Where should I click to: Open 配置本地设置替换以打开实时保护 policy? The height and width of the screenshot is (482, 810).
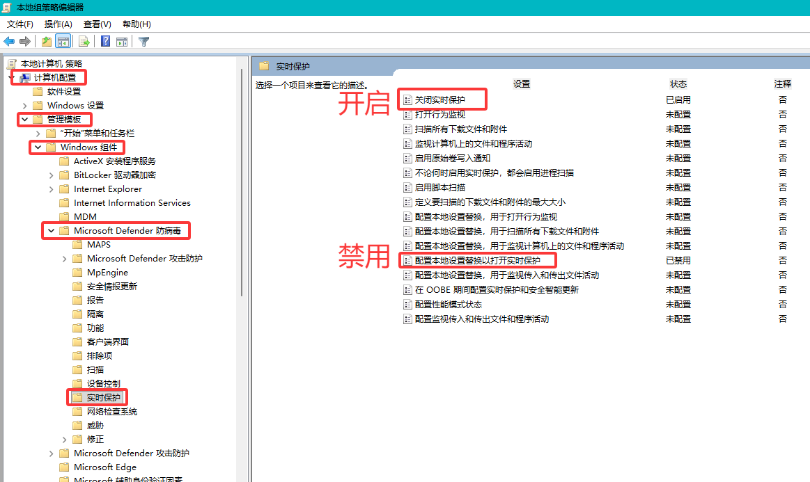click(x=476, y=259)
